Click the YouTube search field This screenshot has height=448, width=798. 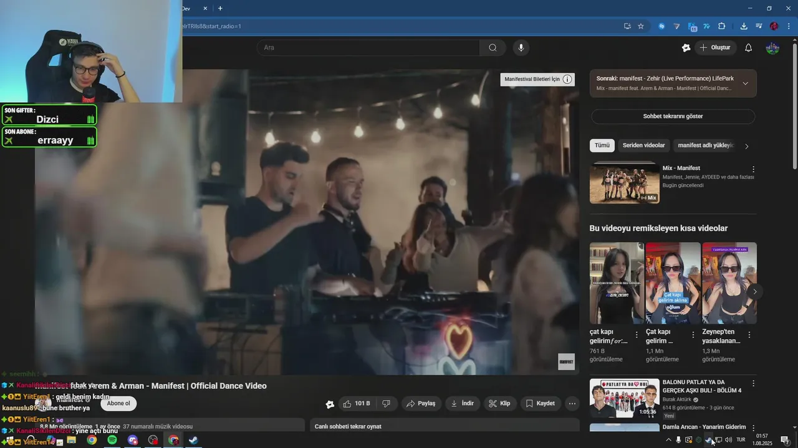click(x=368, y=48)
